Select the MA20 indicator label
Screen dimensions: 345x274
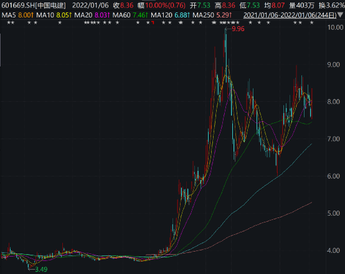(x=83, y=15)
